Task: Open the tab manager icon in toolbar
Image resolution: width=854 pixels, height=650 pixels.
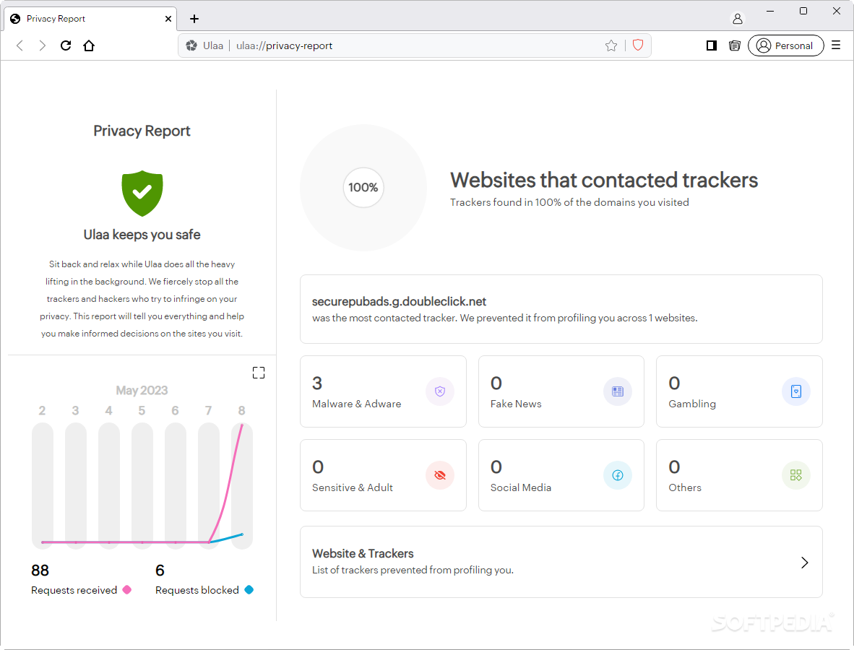Action: [735, 45]
